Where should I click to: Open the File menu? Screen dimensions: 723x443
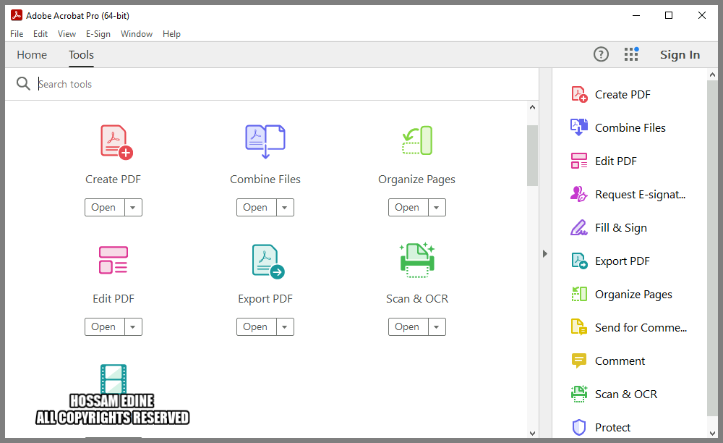click(x=17, y=34)
